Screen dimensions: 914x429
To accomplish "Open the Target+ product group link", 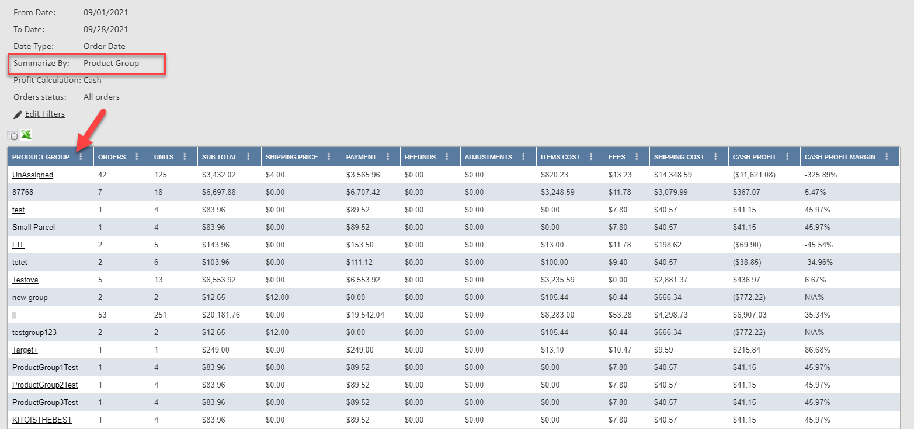I will [x=25, y=350].
